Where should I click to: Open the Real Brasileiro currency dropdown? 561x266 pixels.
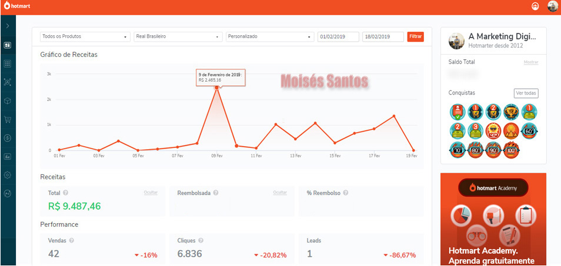click(x=178, y=36)
